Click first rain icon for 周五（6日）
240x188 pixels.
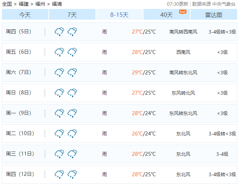click(59, 52)
